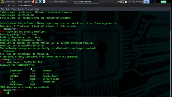Select the active Parrot Terminal taskbar entry
The height and width of the screenshot is (97, 172).
point(86,2)
